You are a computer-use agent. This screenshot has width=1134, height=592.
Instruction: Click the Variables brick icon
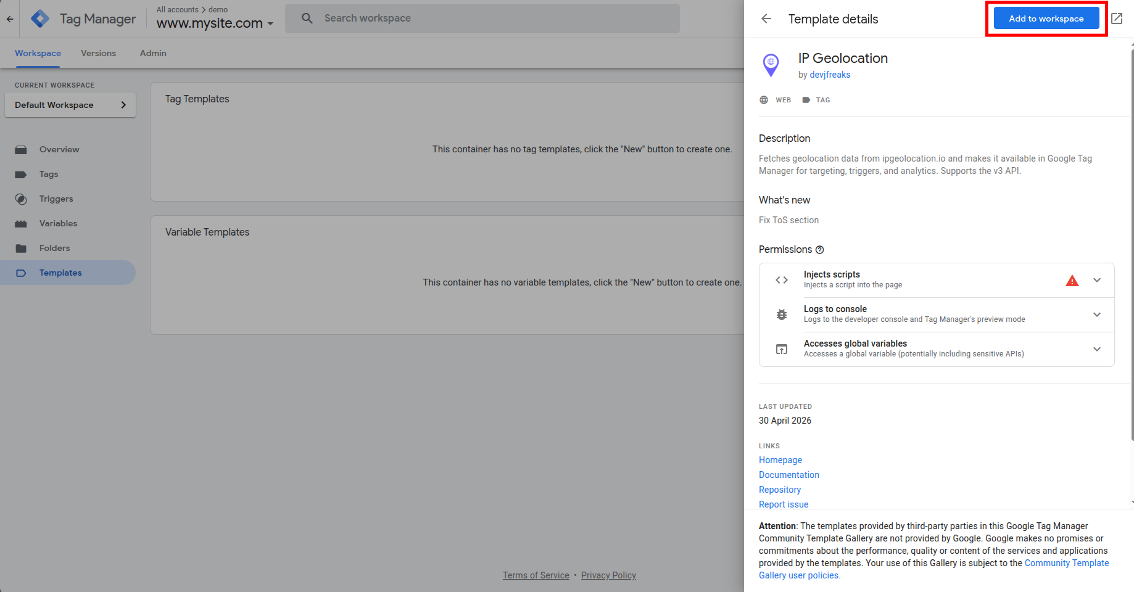coord(21,224)
